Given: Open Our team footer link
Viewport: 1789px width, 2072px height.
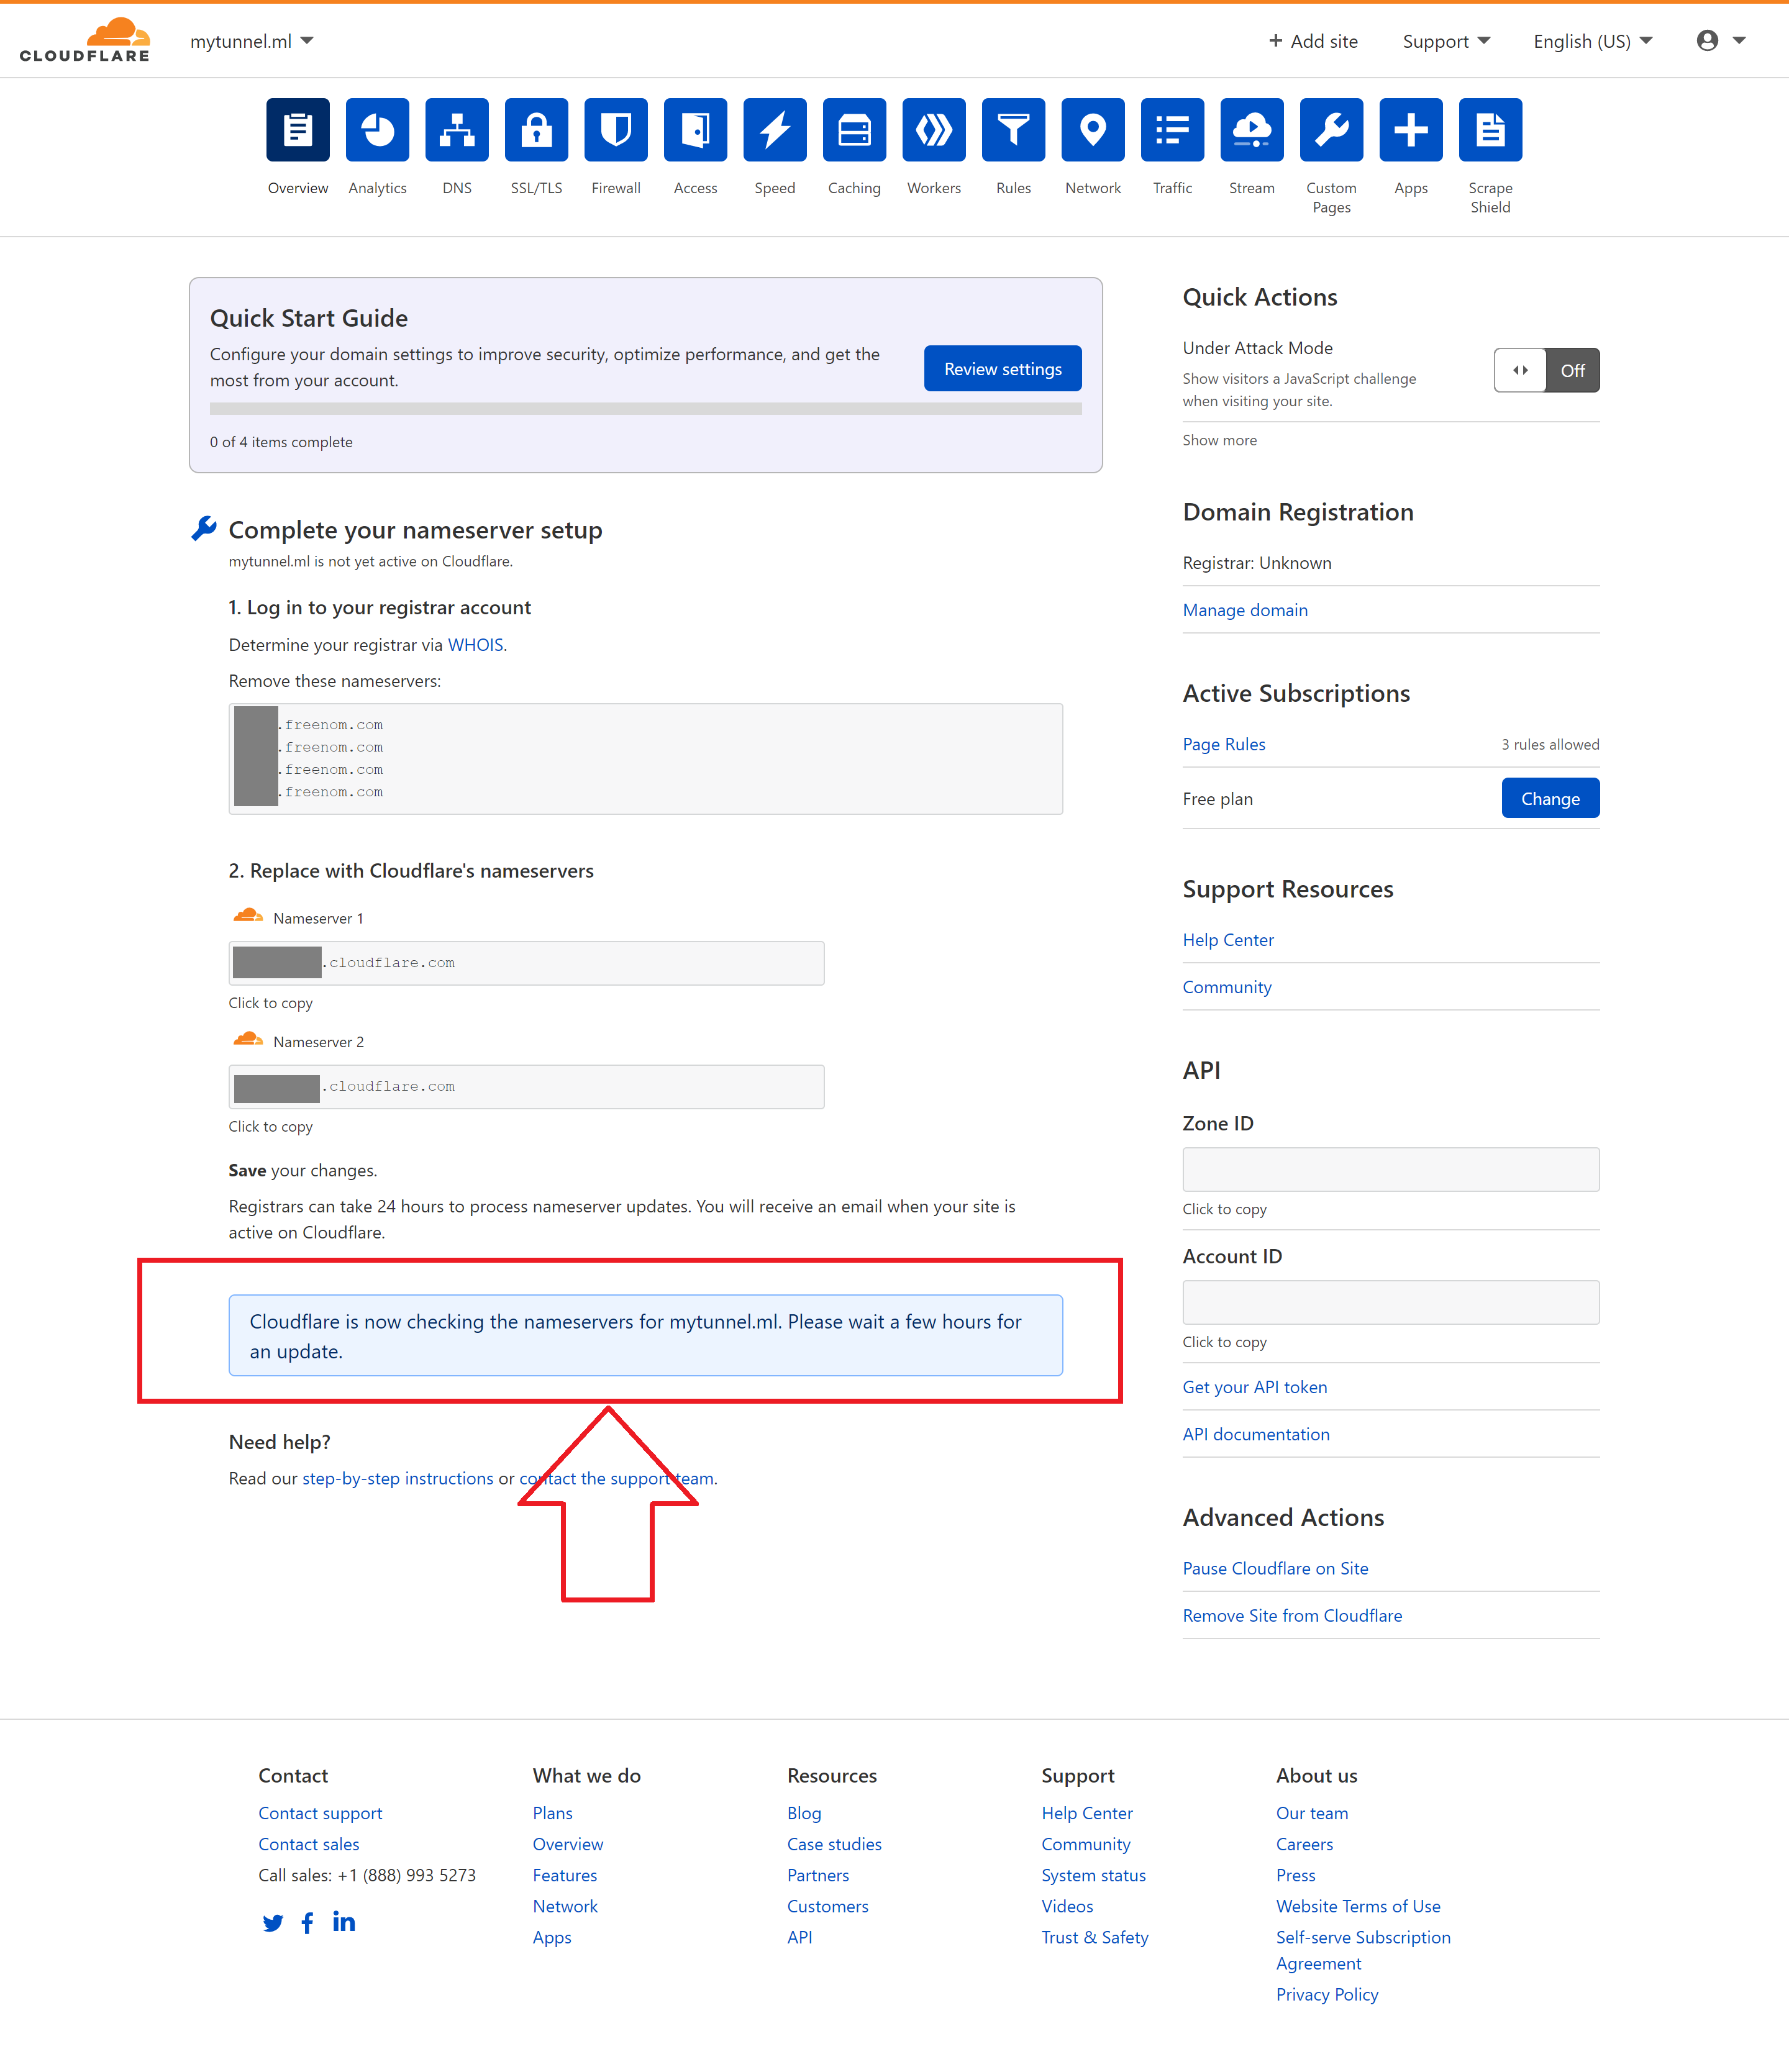Looking at the screenshot, I should [x=1312, y=1813].
